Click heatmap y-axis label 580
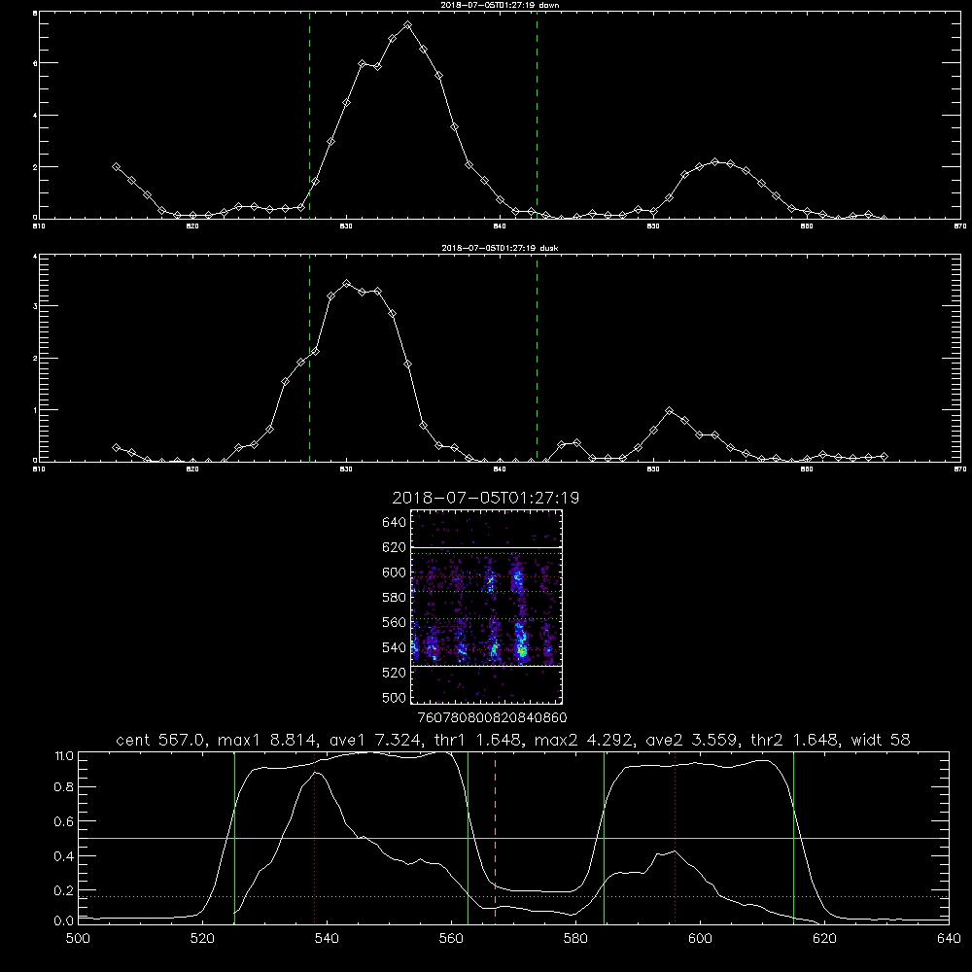Viewport: 972px width, 972px height. [x=395, y=598]
